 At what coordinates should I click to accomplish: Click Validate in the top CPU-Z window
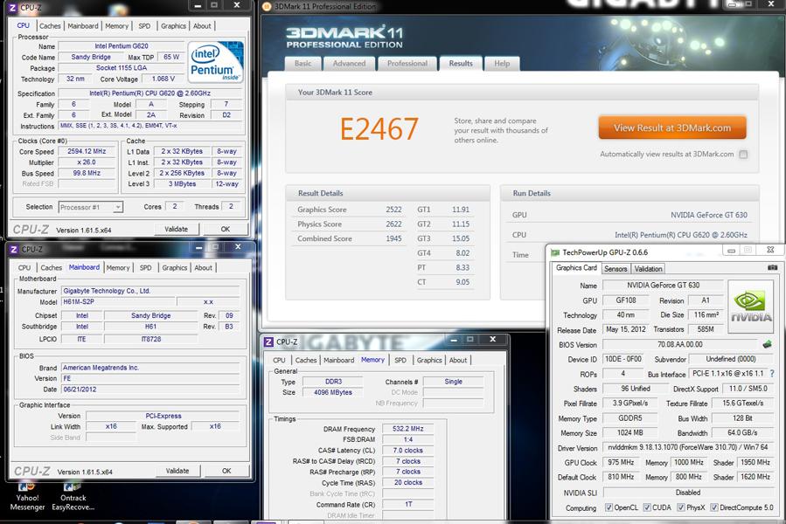pyautogui.click(x=177, y=229)
